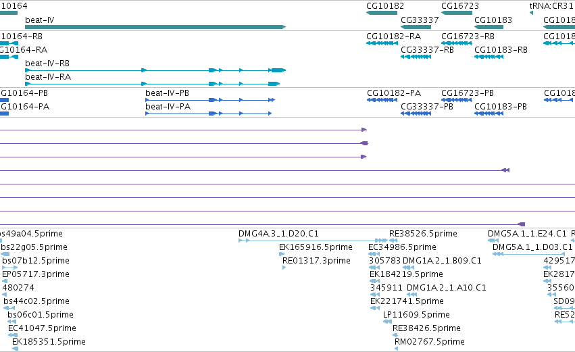Viewport: 575px width, 352px height.
Task: Select the RE01317.3prime EST label
Action: [x=316, y=261]
